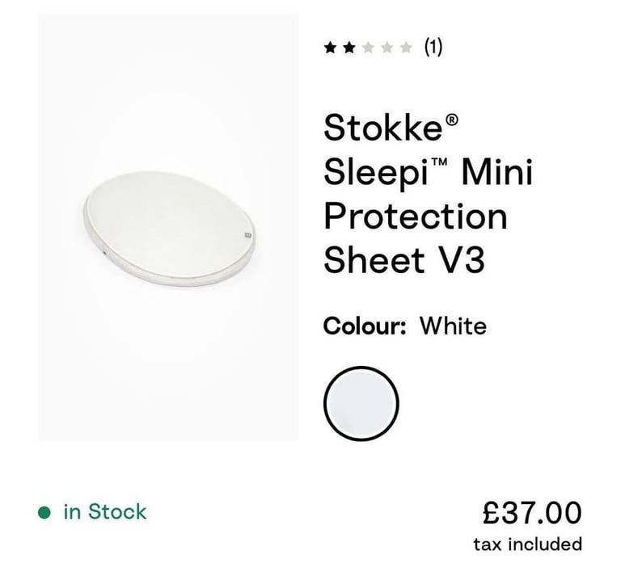Click the first filled rating star

click(330, 48)
